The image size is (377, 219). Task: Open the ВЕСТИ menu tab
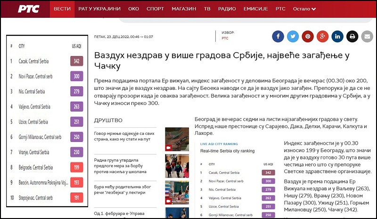click(62, 9)
